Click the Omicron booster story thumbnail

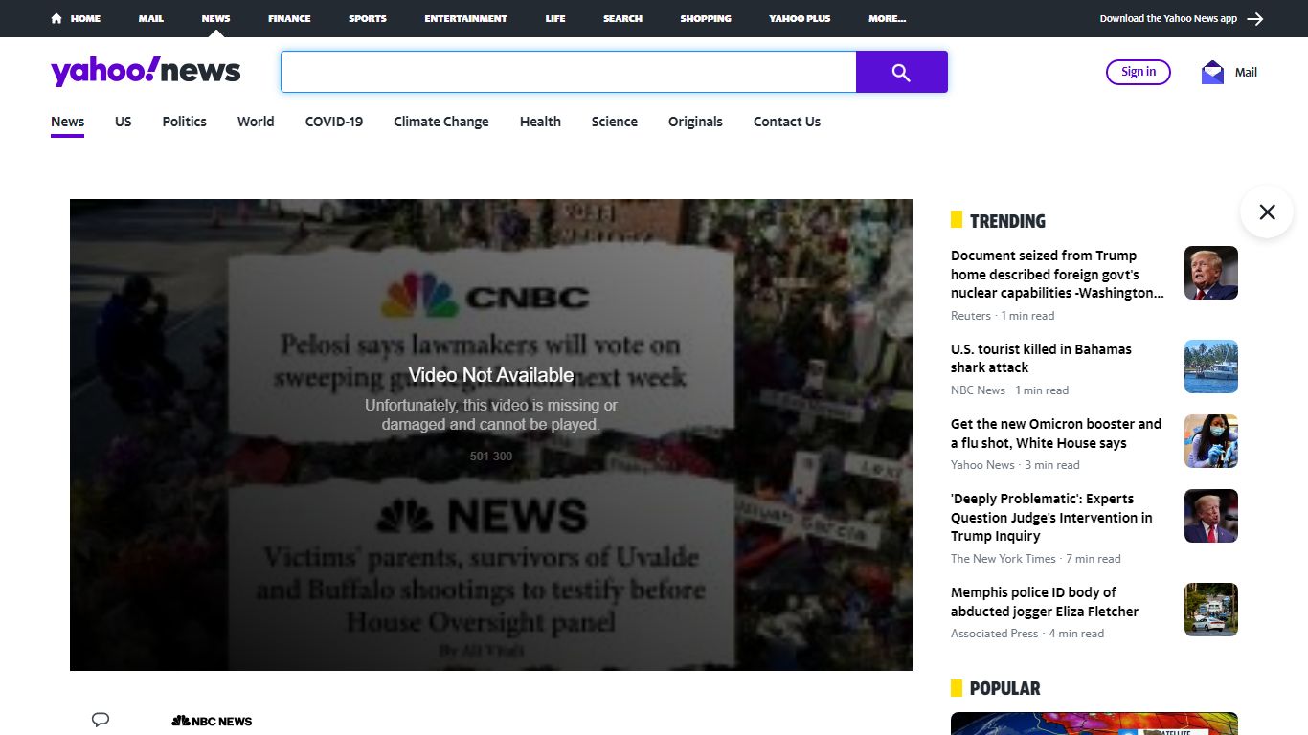1211,441
